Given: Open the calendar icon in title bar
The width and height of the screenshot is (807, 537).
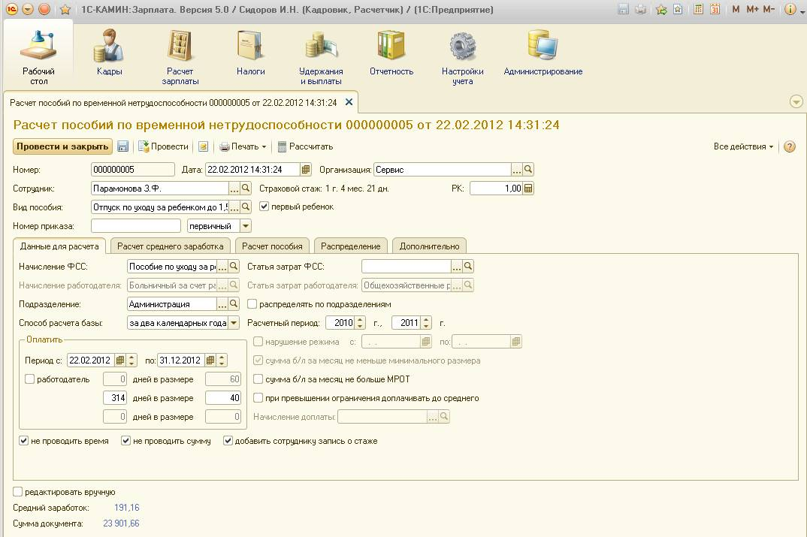Looking at the screenshot, I should click(x=715, y=9).
